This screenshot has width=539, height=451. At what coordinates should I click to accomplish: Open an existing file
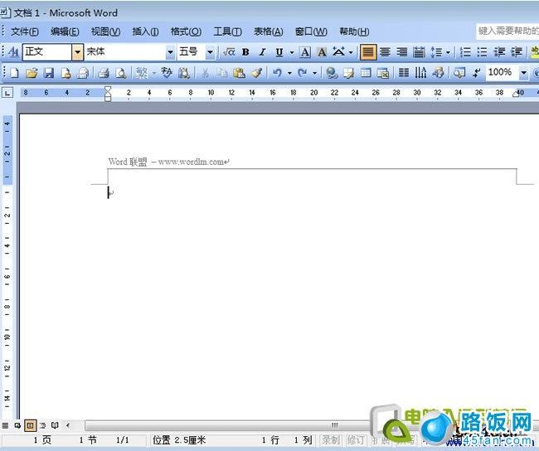tap(32, 73)
